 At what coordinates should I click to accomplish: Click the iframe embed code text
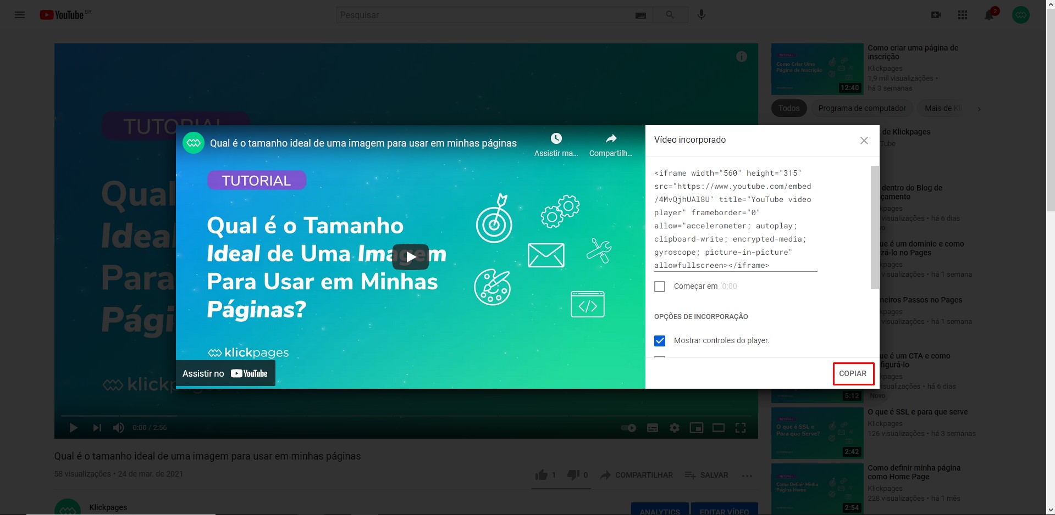click(x=735, y=219)
